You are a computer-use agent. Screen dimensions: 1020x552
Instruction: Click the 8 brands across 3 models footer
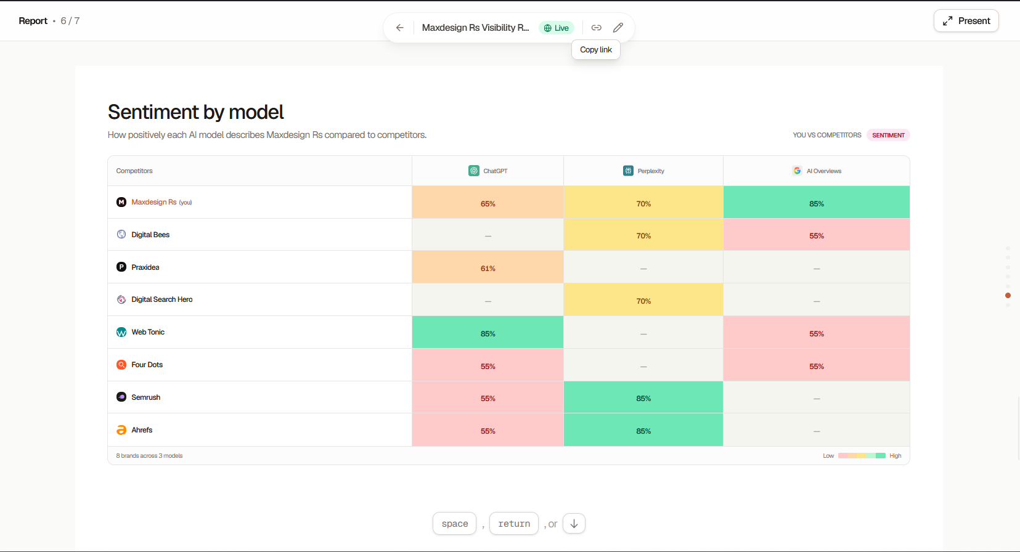tap(149, 456)
